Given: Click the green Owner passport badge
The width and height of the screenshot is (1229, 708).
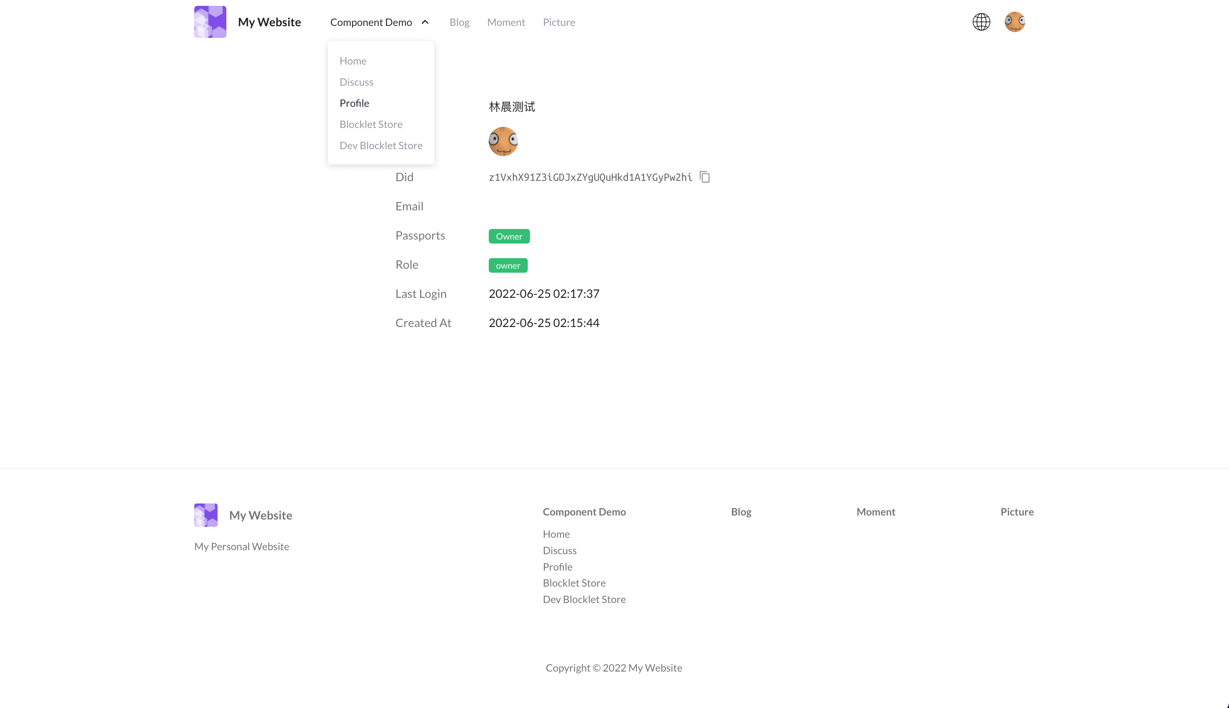Looking at the screenshot, I should 509,236.
